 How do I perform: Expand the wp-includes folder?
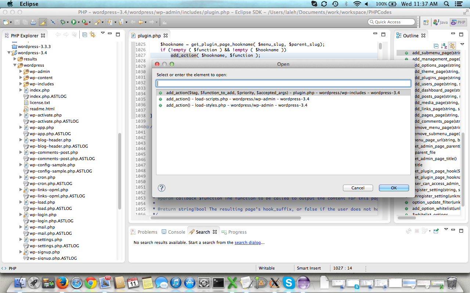click(21, 84)
